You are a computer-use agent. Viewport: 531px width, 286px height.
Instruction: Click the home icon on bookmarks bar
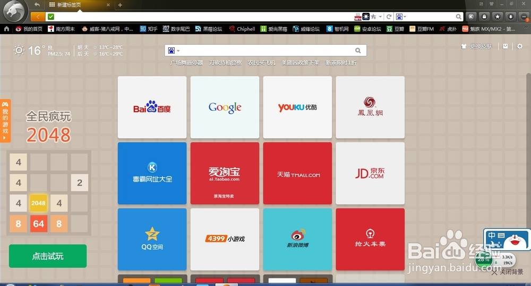coord(6,29)
